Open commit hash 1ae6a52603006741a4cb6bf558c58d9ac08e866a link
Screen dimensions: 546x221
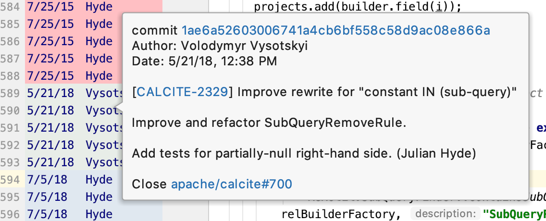[x=335, y=31]
